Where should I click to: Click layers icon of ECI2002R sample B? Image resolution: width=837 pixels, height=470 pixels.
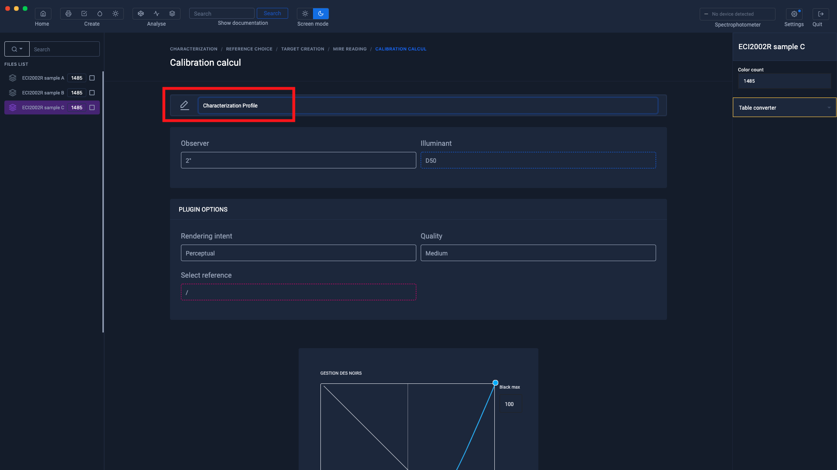coord(13,93)
